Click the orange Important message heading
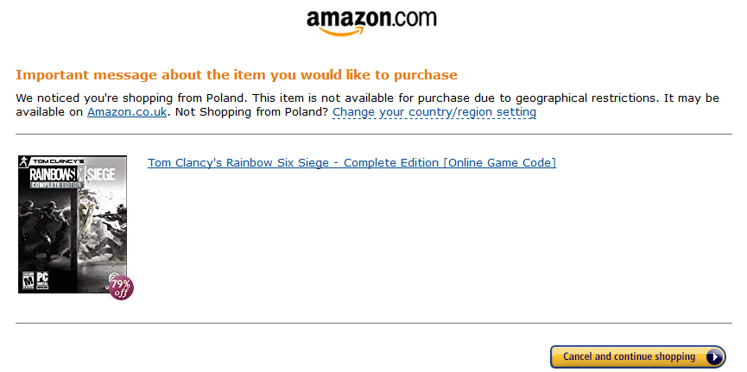Image resolution: width=747 pixels, height=372 pixels. click(237, 75)
